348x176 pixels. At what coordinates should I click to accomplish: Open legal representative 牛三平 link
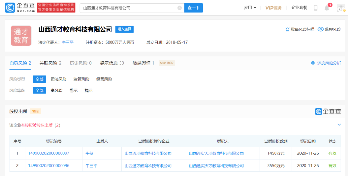point(68,42)
